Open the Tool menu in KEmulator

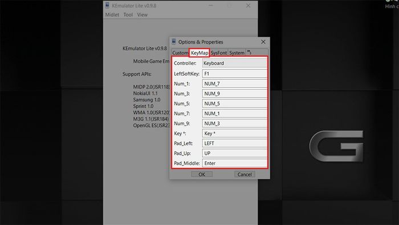click(128, 15)
